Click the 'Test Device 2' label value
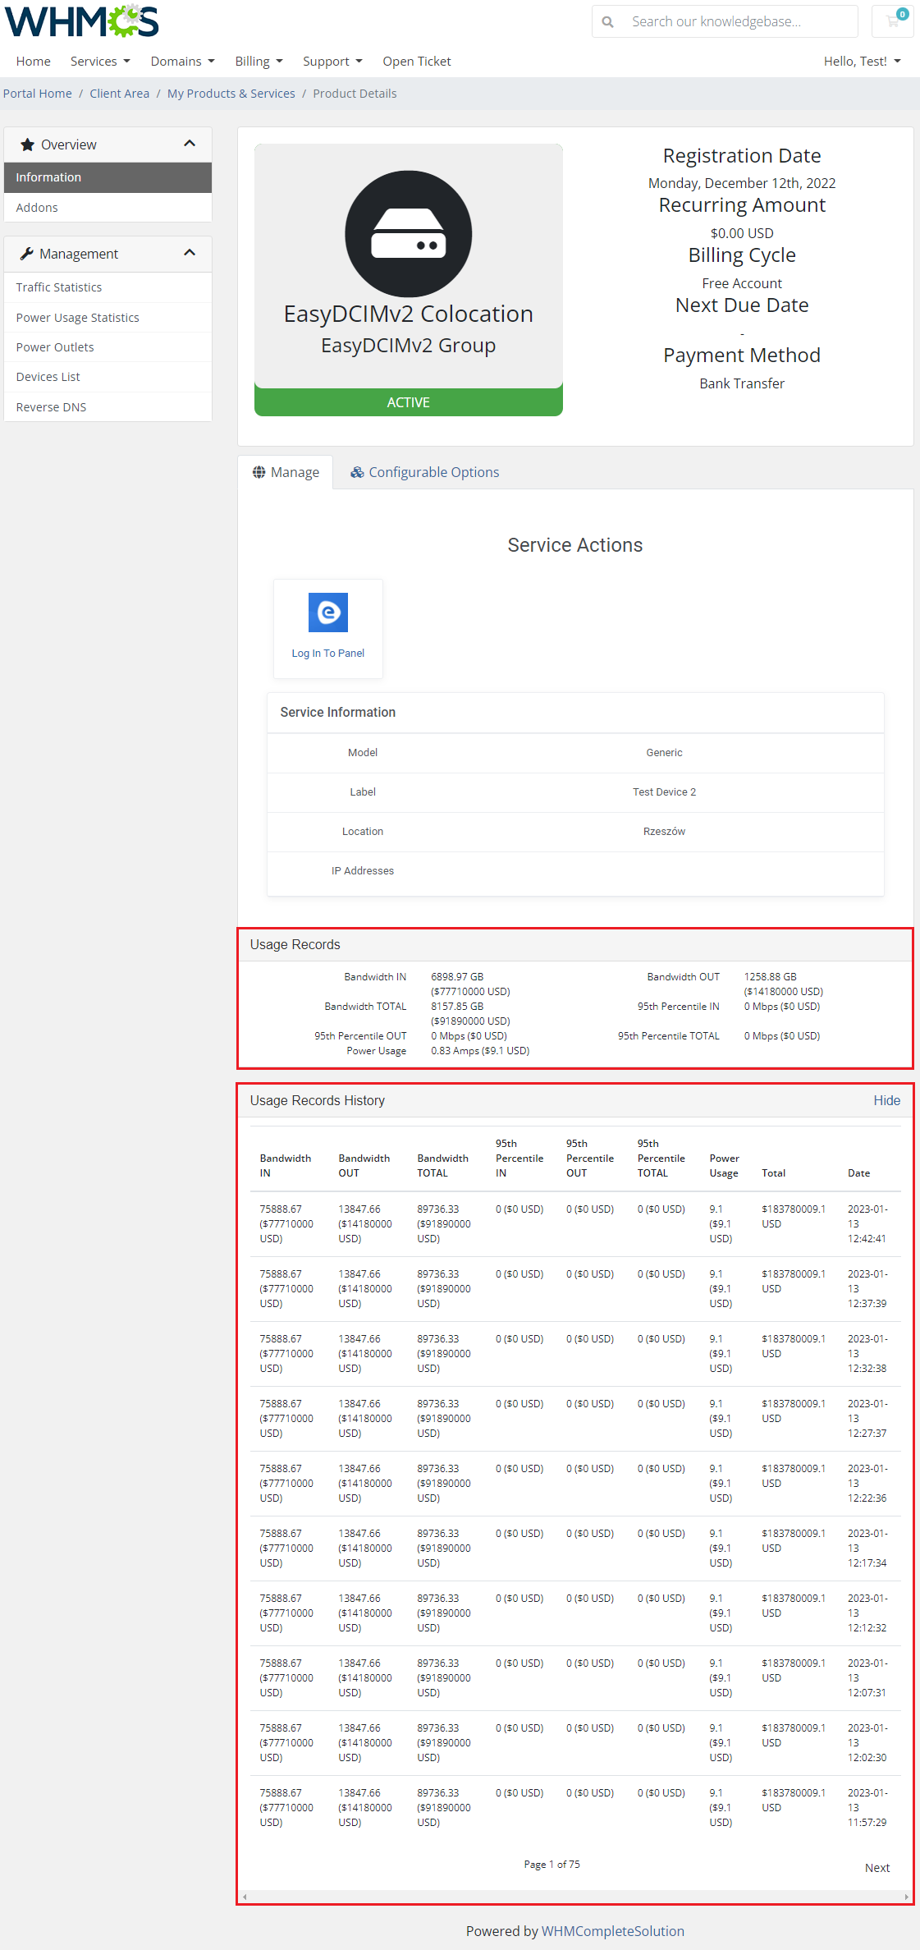Image resolution: width=920 pixels, height=1950 pixels. click(x=664, y=792)
